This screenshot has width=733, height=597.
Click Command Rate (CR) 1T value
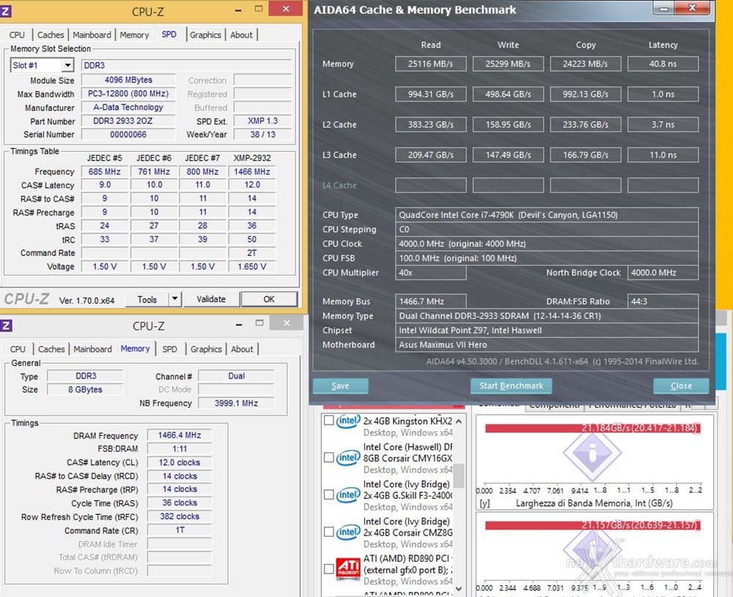[x=180, y=530]
